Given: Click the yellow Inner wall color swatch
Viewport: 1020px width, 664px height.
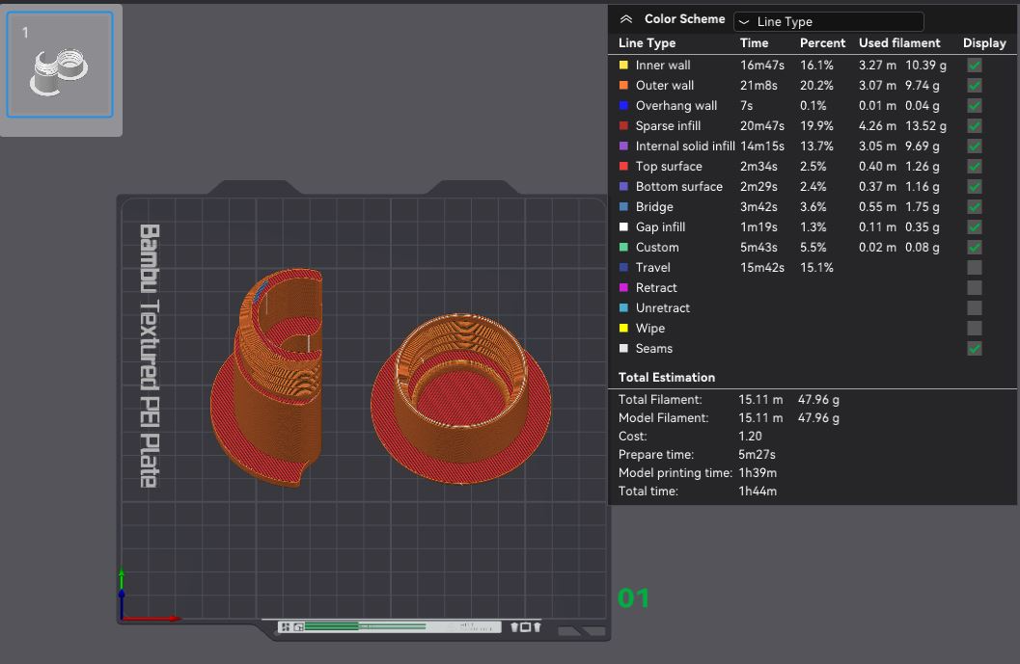Looking at the screenshot, I should tap(623, 65).
